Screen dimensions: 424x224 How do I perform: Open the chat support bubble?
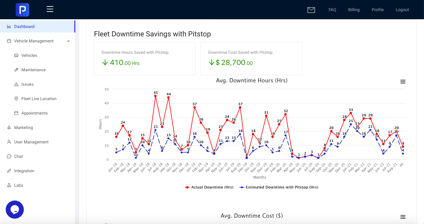coord(15,210)
